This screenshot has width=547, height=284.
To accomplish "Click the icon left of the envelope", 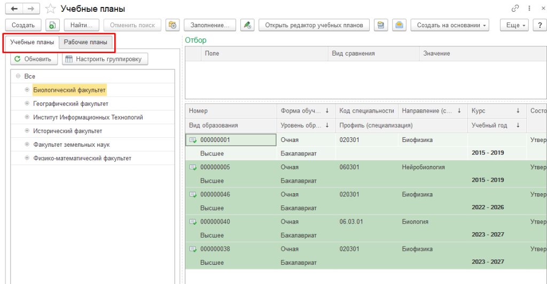I will coord(380,25).
